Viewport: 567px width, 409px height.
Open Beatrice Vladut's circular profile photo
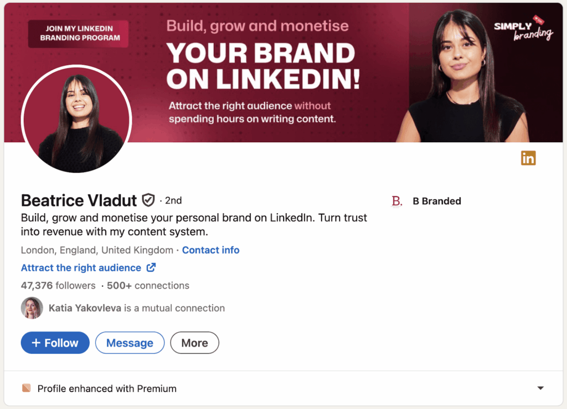76,120
